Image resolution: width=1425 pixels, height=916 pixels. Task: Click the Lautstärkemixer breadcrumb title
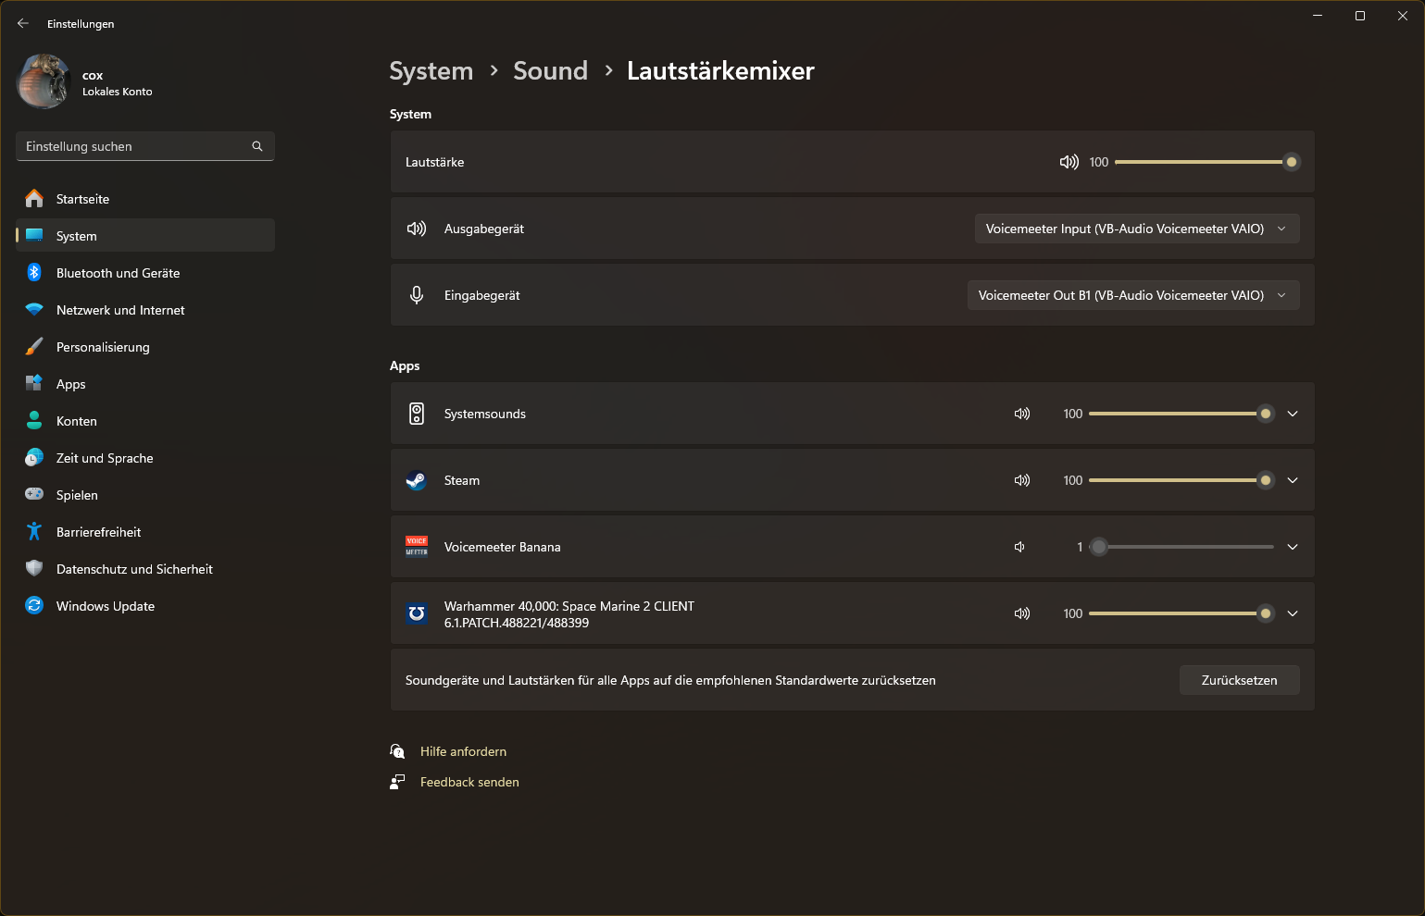click(720, 71)
